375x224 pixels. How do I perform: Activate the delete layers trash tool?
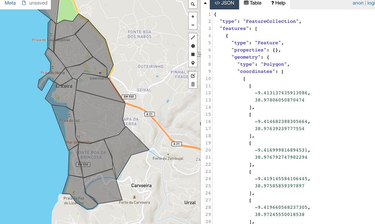193,84
